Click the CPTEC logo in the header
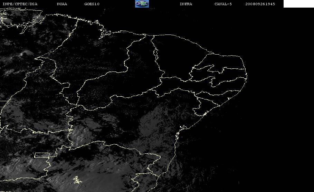 [x=142, y=4]
